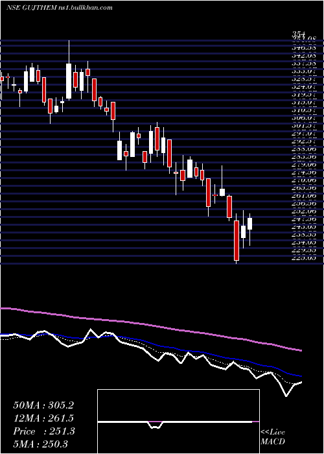Click the 324.07 price axis label

point(303,86)
